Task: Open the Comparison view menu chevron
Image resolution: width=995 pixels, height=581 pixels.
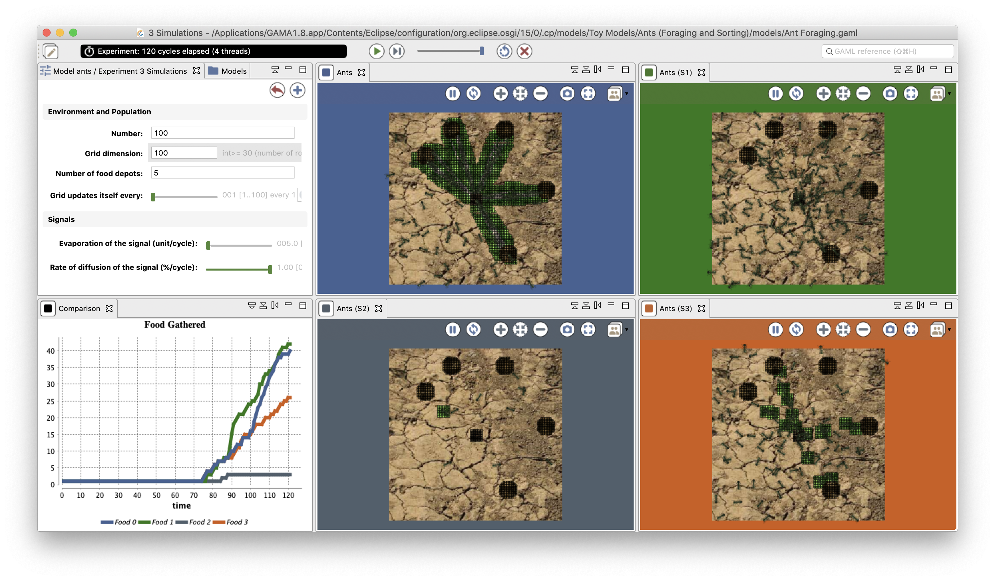Action: coord(252,305)
